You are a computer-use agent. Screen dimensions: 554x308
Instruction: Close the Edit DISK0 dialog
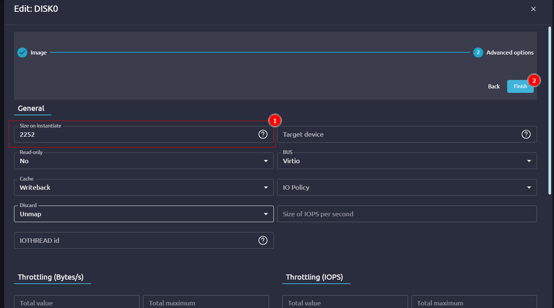tap(533, 9)
